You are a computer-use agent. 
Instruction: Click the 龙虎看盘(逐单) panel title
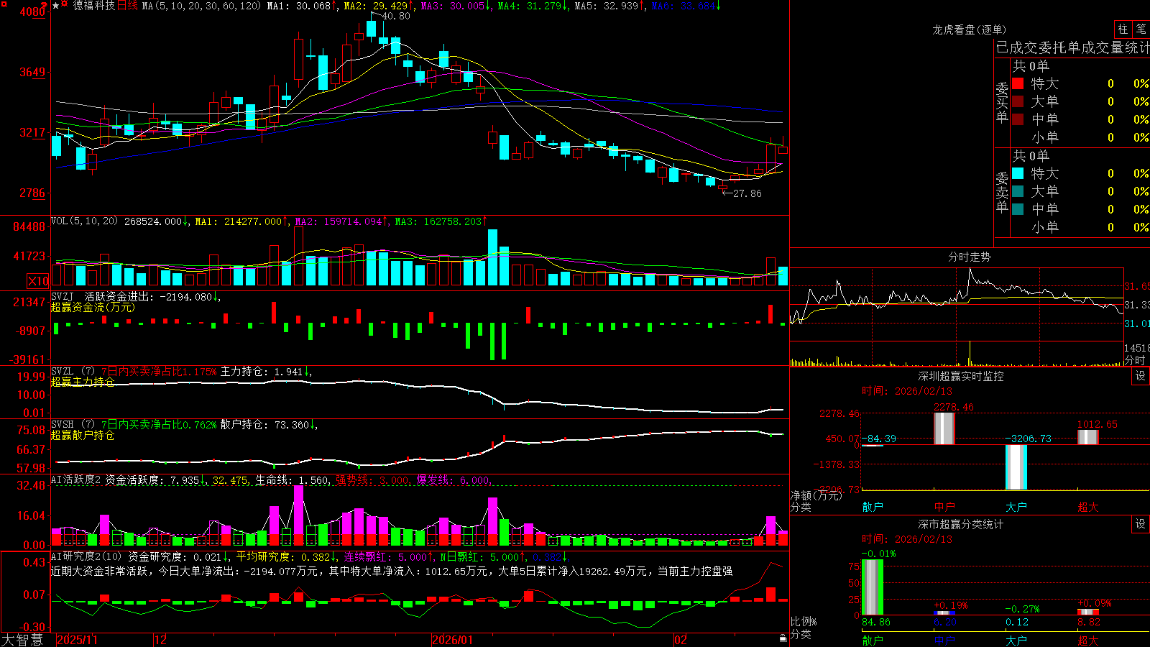pyautogui.click(x=969, y=29)
